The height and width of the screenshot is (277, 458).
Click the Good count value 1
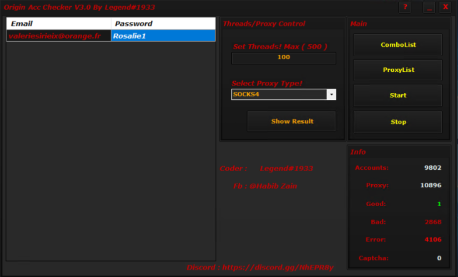point(439,204)
